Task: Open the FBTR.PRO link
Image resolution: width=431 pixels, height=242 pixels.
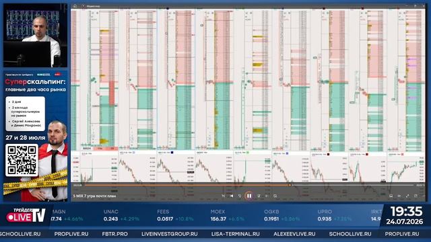Action: point(115,234)
